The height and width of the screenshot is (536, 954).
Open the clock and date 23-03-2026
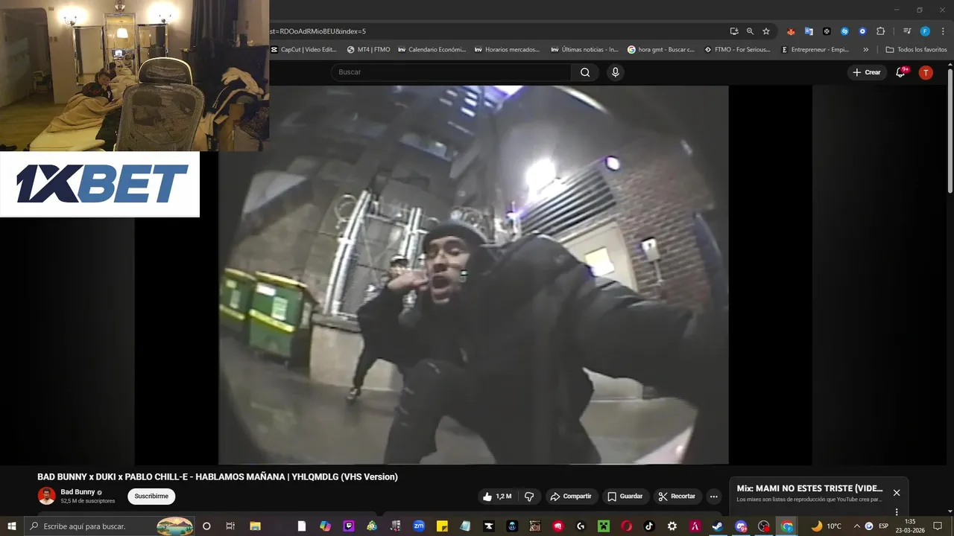(x=910, y=526)
